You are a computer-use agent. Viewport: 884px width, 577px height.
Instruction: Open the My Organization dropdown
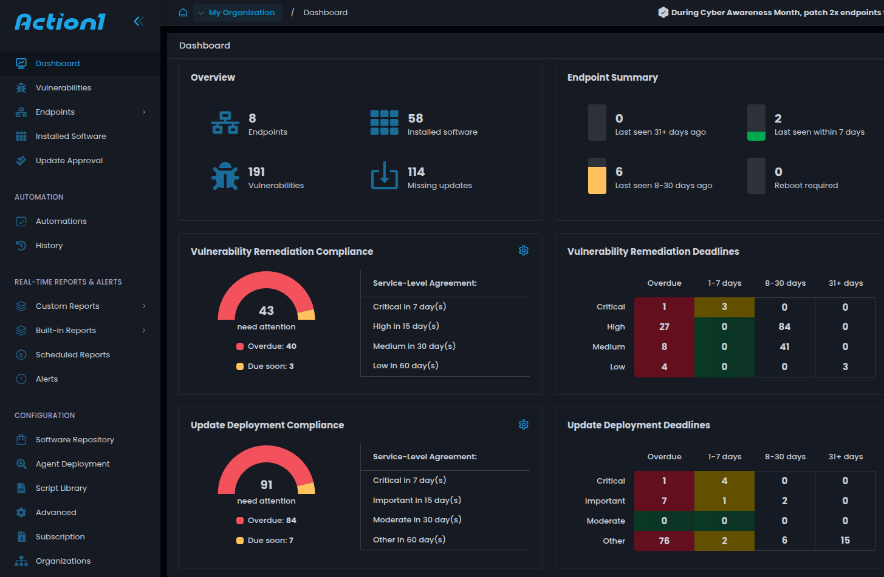[238, 13]
